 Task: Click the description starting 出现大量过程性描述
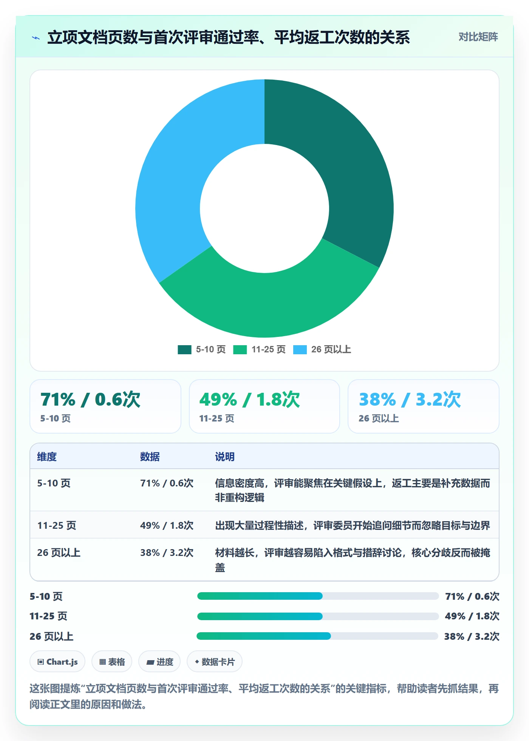pos(353,525)
